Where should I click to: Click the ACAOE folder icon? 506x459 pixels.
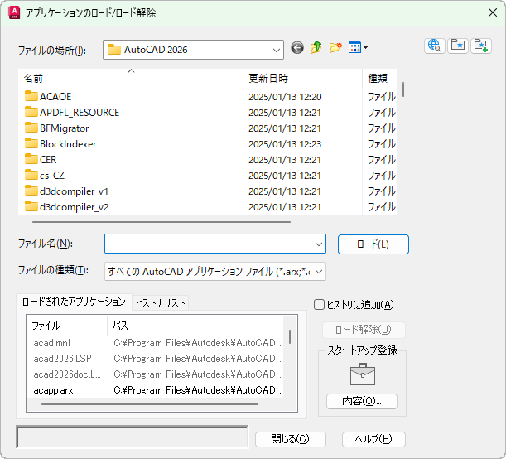(x=31, y=96)
